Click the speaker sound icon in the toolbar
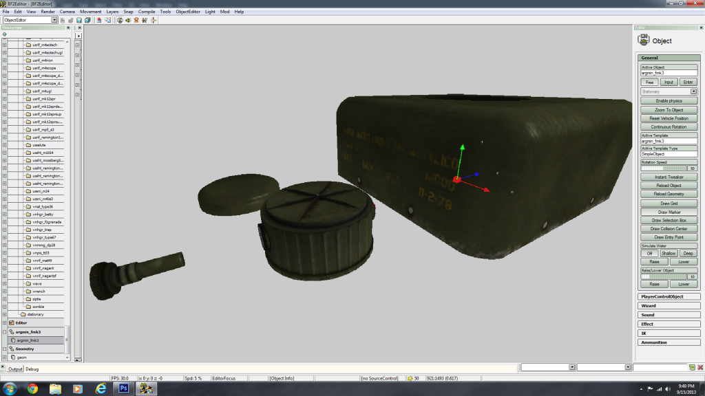The height and width of the screenshot is (396, 705). point(129,20)
